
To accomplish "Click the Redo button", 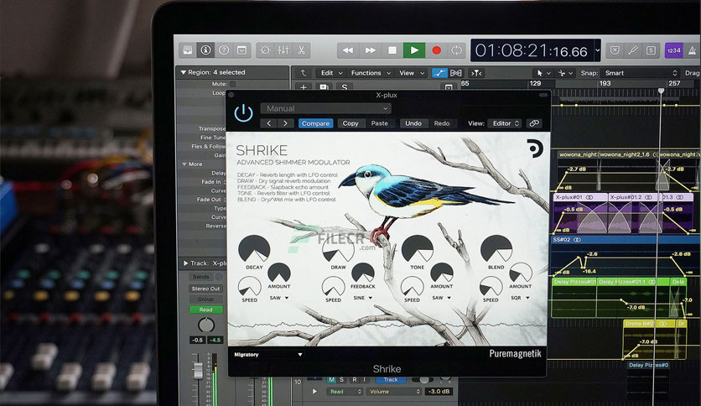I will [442, 123].
